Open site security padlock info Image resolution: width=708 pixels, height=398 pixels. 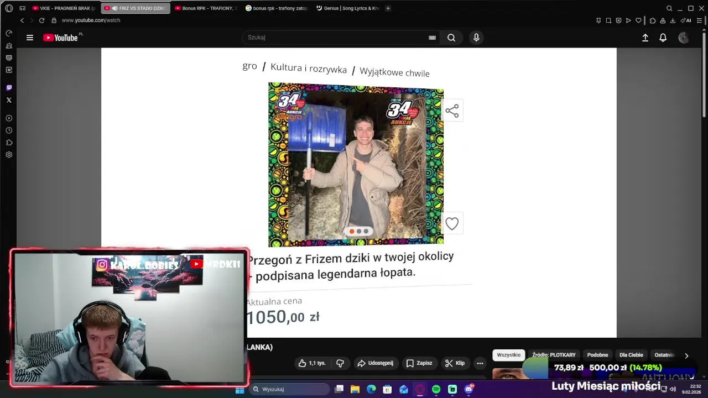tap(54, 20)
